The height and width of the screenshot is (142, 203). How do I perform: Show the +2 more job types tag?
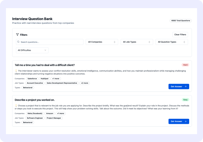click(x=84, y=83)
